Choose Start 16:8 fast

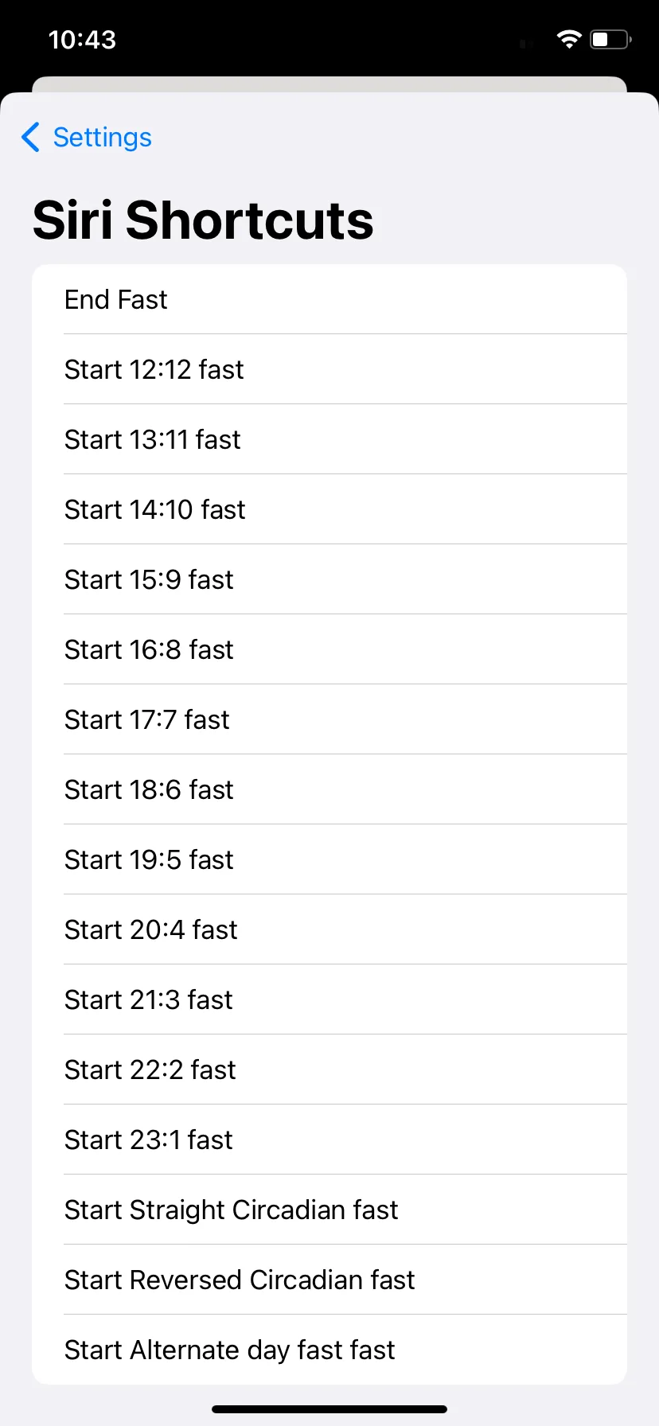click(329, 649)
